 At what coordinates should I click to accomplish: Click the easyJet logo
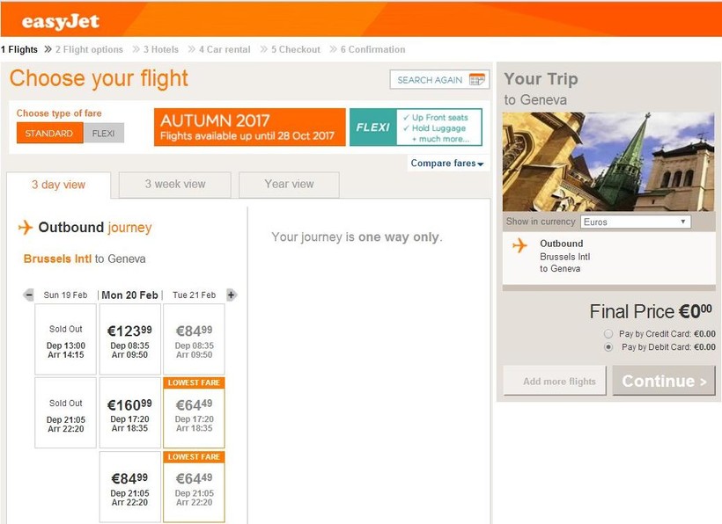tap(61, 21)
